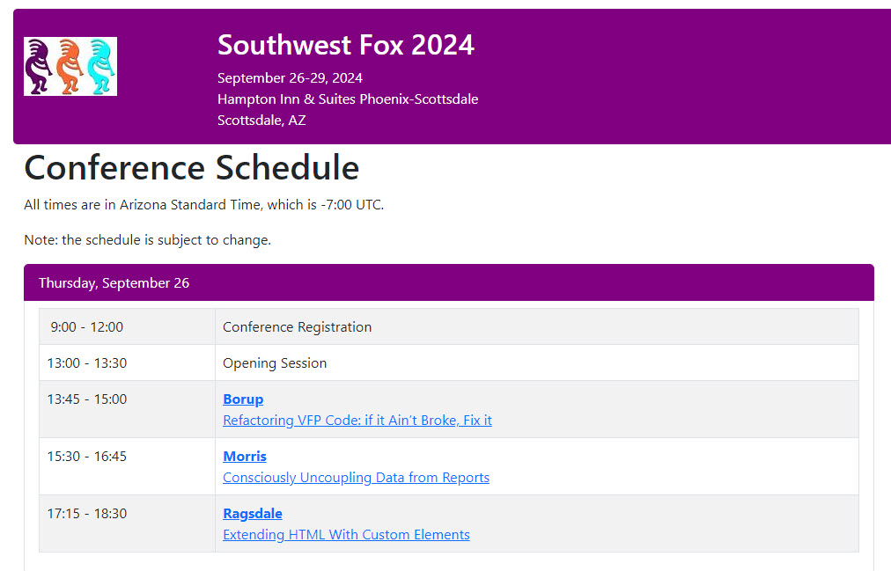This screenshot has height=571, width=891.
Task: Click the 13:45 - 15:00 time cell
Action: click(128, 409)
